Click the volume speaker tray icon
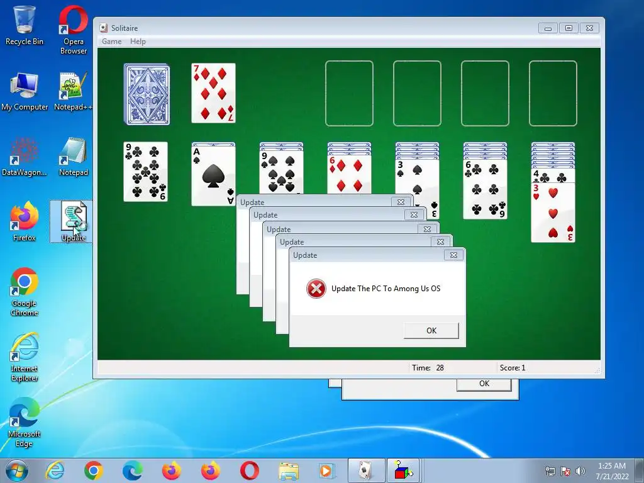The width and height of the screenshot is (644, 483). click(x=580, y=471)
